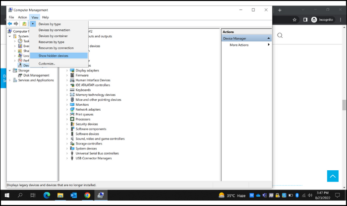347x206 pixels.
Task: Click the bookmark star in Chrome window
Action: (294, 20)
